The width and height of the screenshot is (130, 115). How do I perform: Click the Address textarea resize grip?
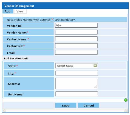pyautogui.click(x=96, y=87)
